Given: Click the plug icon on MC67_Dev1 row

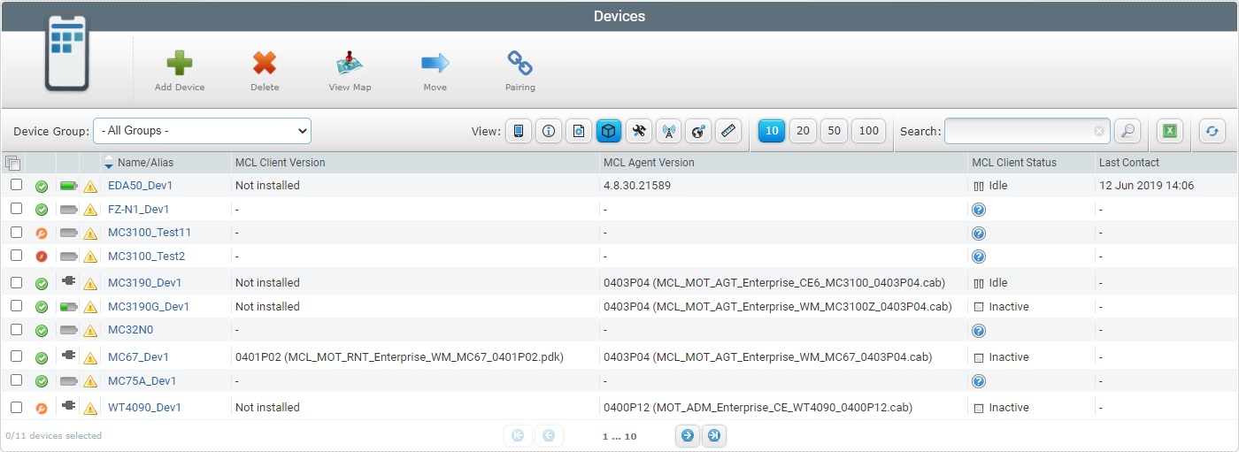Looking at the screenshot, I should [69, 356].
